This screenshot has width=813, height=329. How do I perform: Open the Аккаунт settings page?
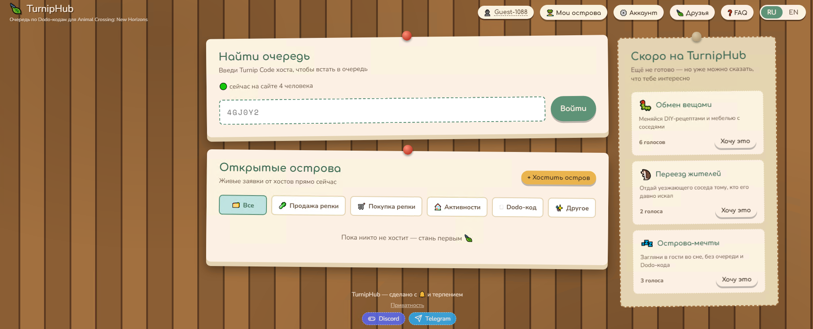[x=639, y=13]
